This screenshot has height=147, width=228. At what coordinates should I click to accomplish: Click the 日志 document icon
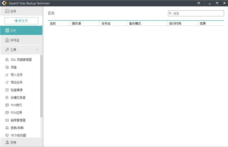[7, 30]
